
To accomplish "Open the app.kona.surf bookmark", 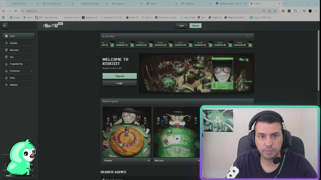I will pos(90,17).
